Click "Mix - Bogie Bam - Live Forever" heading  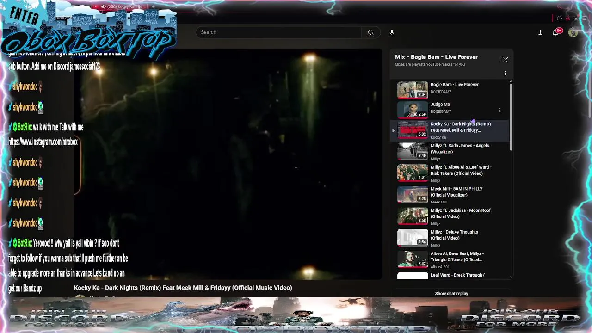[436, 57]
